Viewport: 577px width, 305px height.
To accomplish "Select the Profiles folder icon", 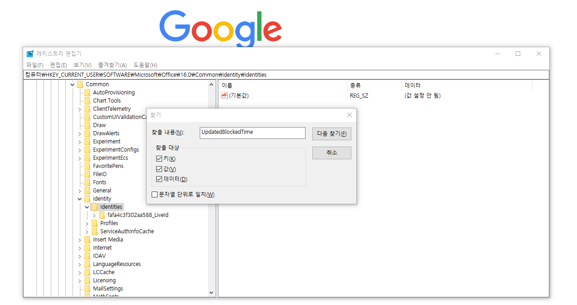I will click(94, 223).
